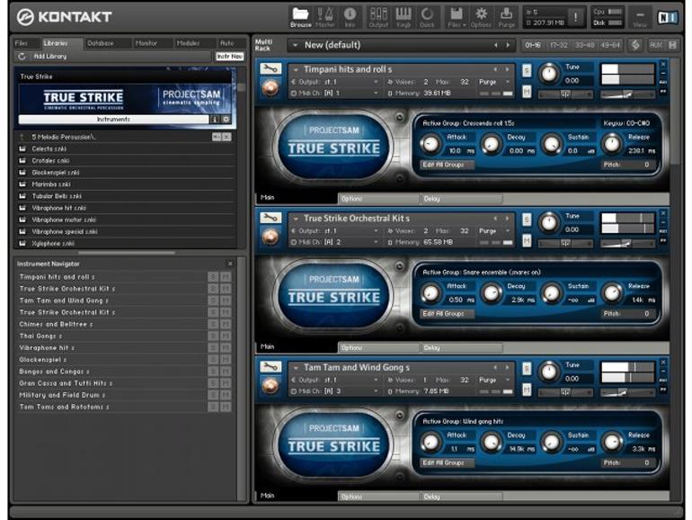692x520 pixels.
Task: Expand the True Strike Orchestral Kit name dropdown
Action: pyautogui.click(x=297, y=219)
